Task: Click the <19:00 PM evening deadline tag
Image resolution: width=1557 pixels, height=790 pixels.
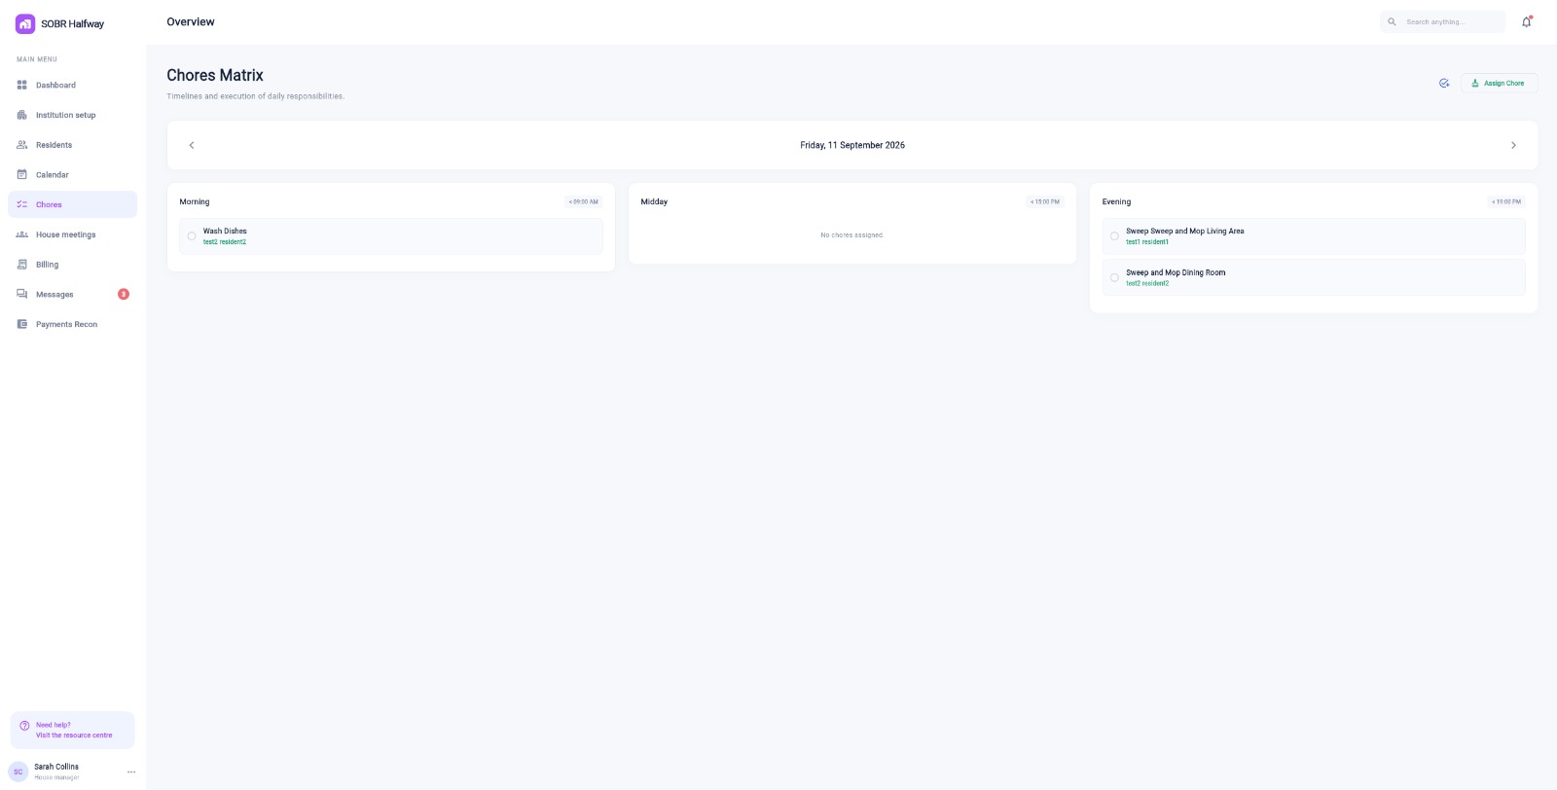Action: pos(1506,202)
